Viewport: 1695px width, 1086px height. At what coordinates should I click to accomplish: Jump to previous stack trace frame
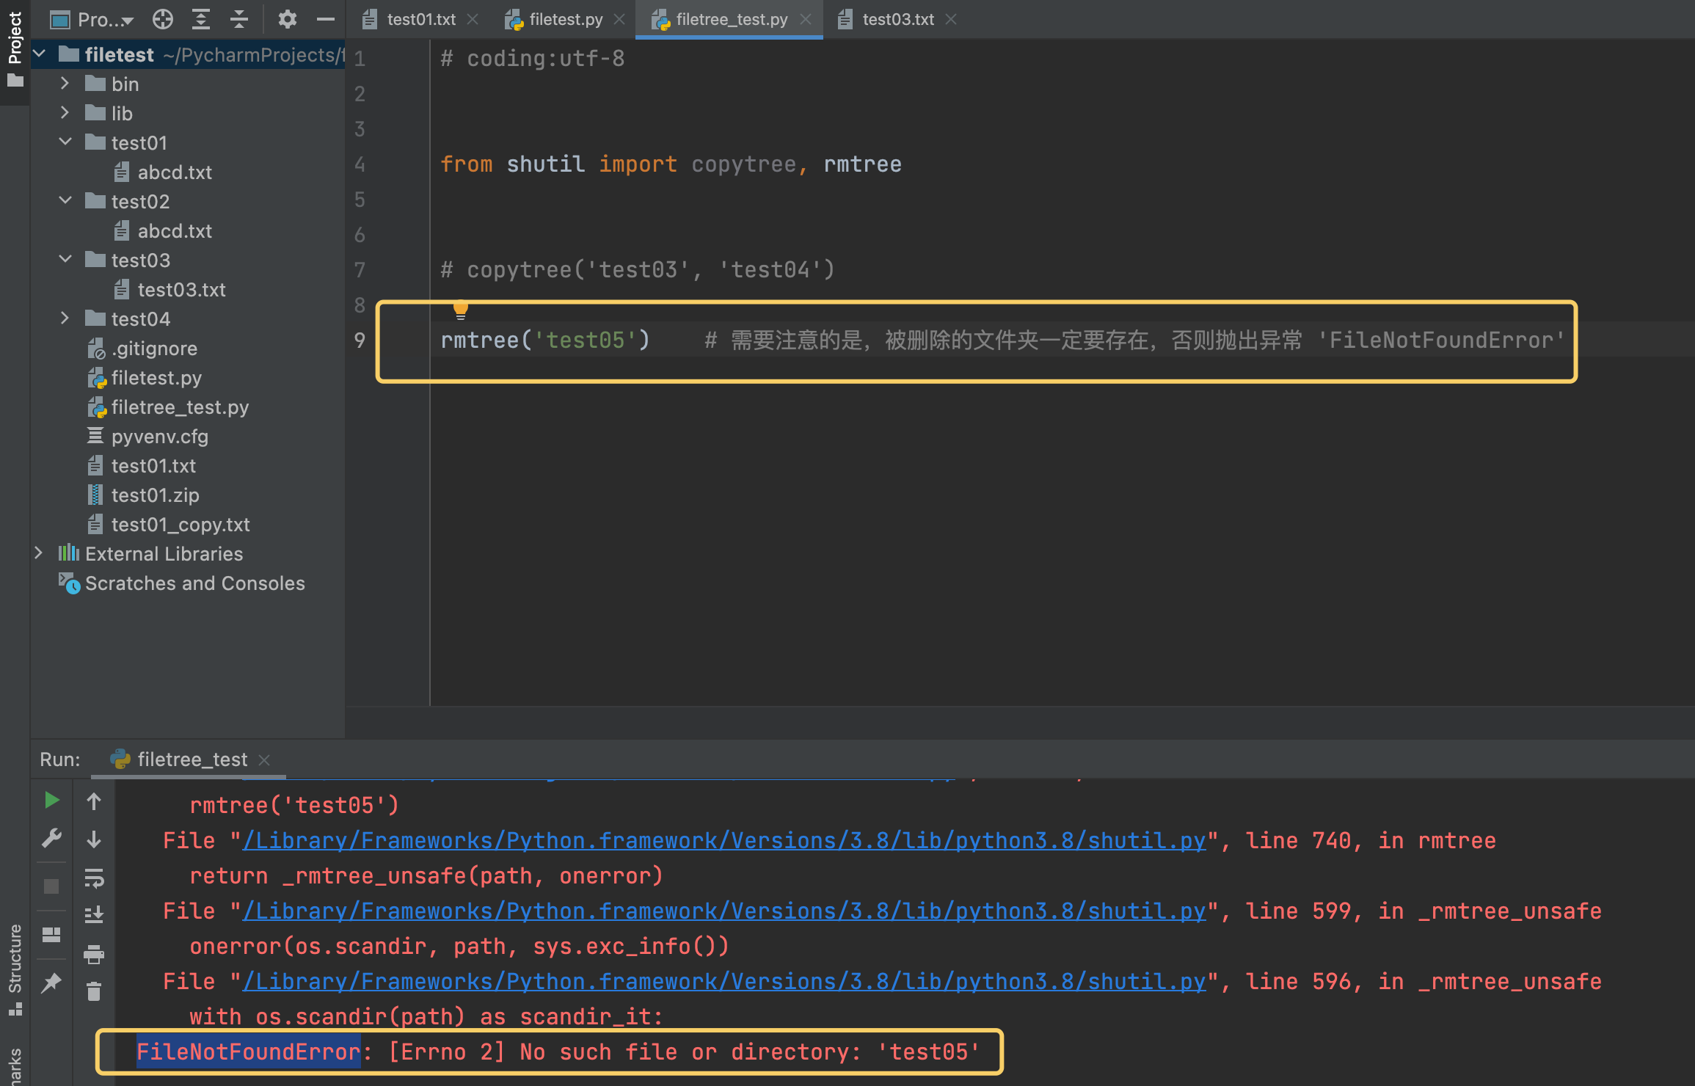click(x=94, y=800)
